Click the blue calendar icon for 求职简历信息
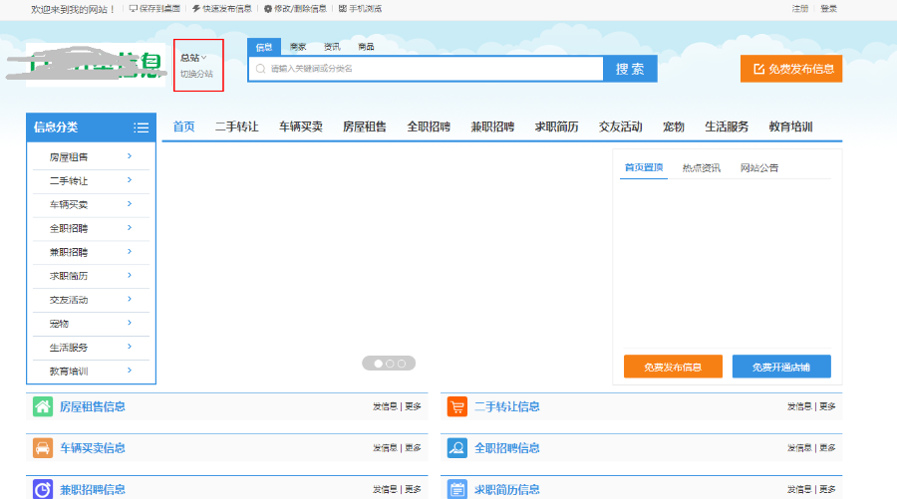The width and height of the screenshot is (897, 499). tap(457, 489)
